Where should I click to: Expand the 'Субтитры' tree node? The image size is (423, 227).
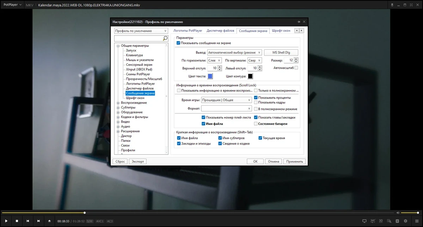point(118,108)
